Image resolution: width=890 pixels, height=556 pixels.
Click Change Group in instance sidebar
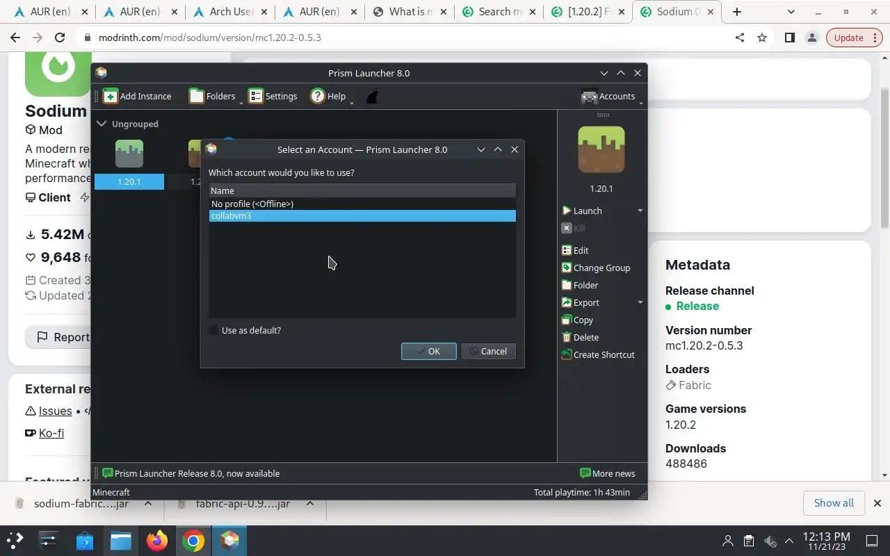click(596, 268)
